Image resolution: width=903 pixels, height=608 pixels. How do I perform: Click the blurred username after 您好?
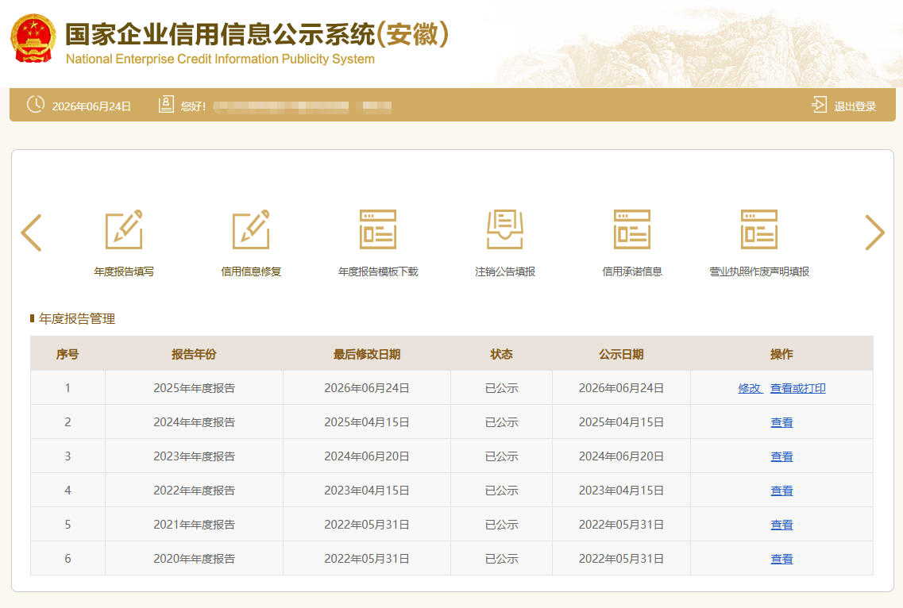point(303,106)
